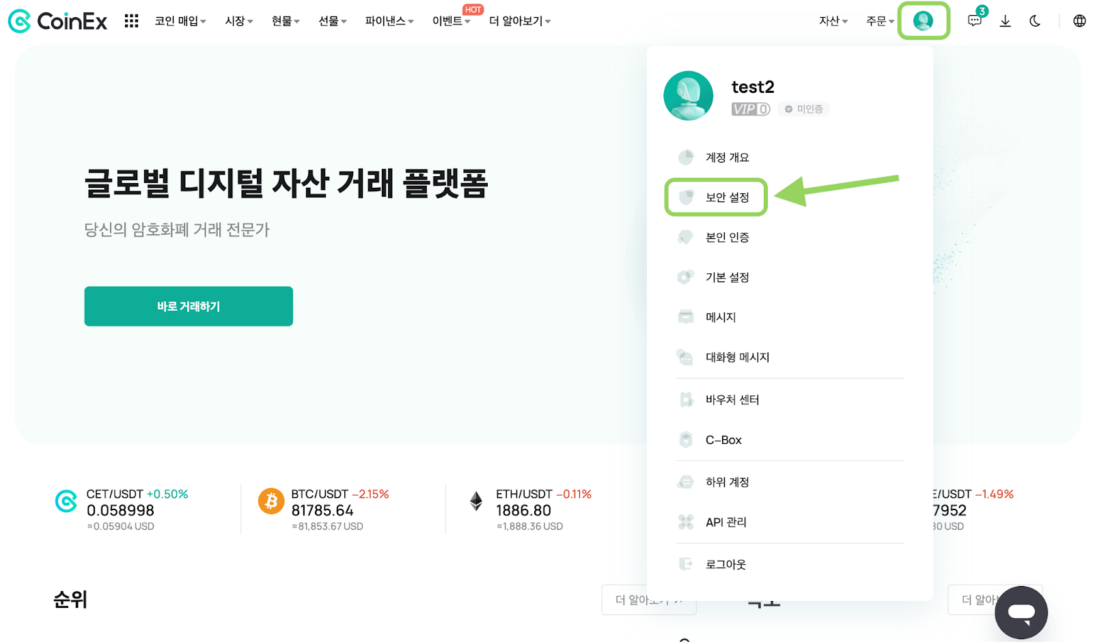Open the 주문 dropdown menu
This screenshot has width=1093, height=642.
(880, 21)
